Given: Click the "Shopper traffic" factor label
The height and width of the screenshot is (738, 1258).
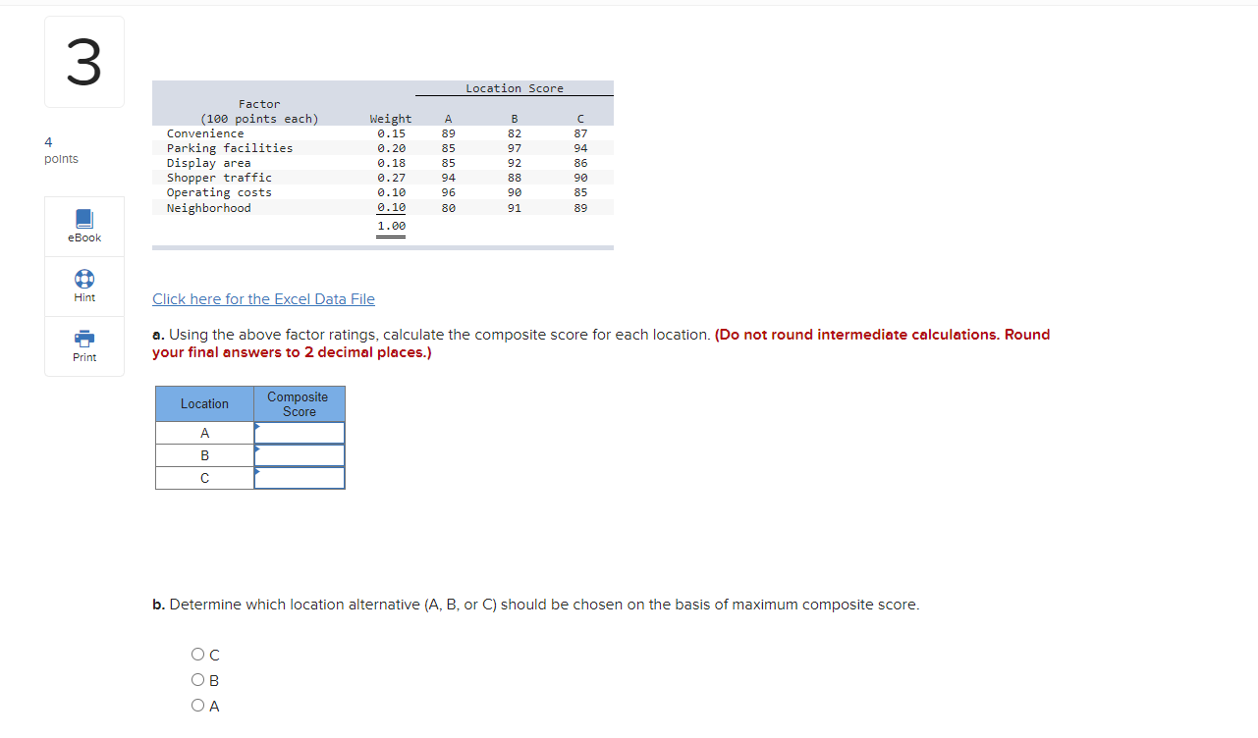Looking at the screenshot, I should click(x=219, y=178).
